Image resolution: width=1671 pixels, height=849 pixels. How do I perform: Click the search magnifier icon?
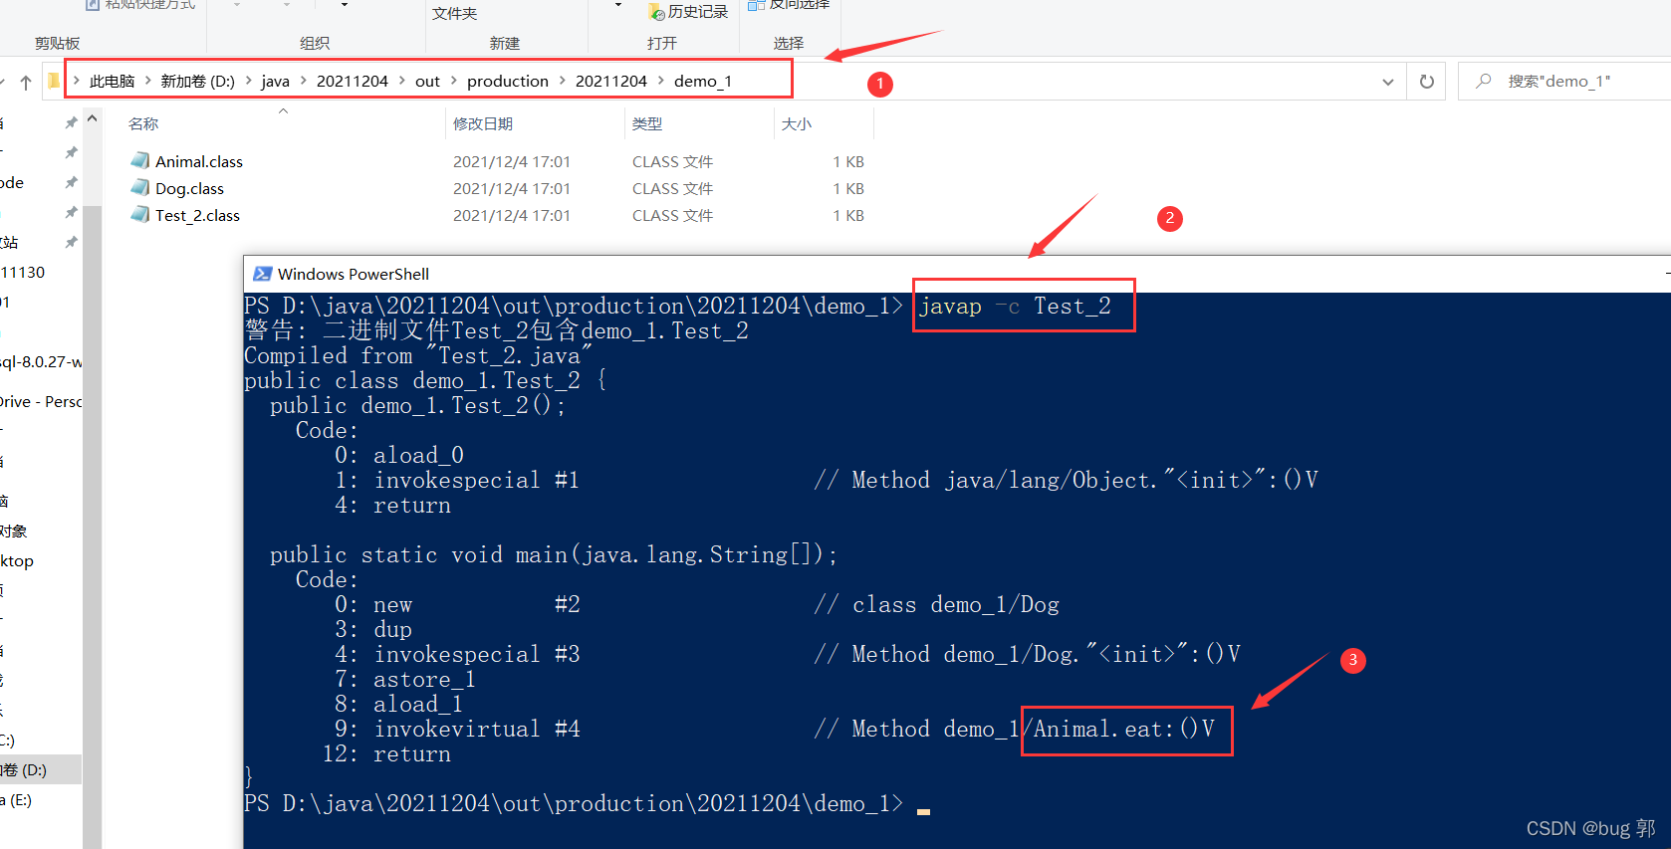[1484, 81]
